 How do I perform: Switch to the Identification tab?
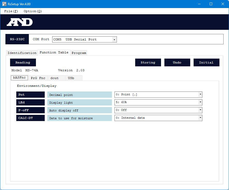click(22, 53)
